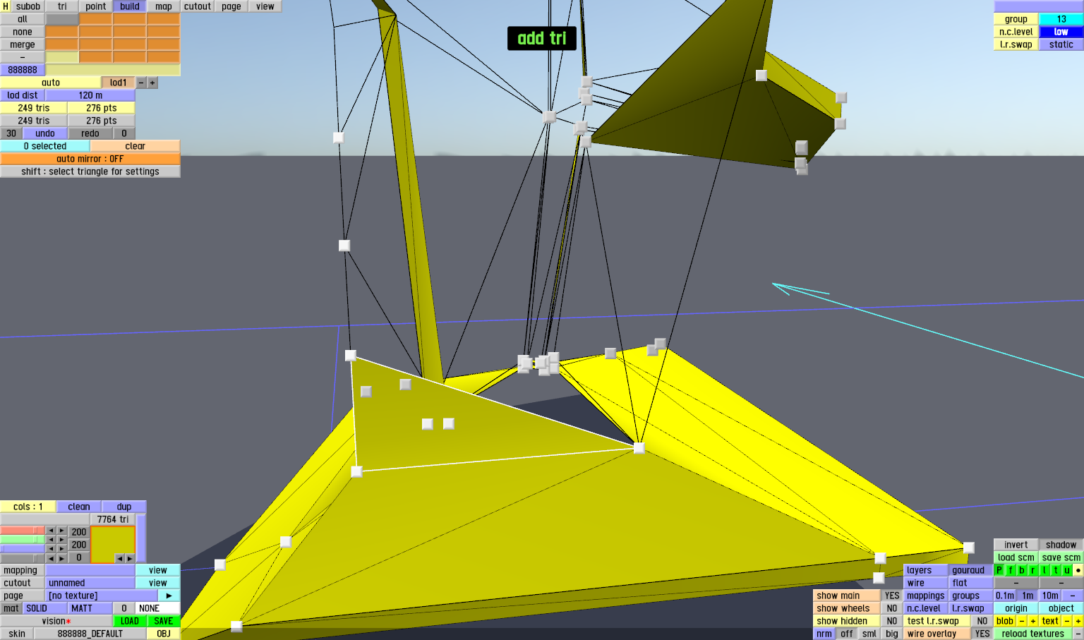The width and height of the screenshot is (1084, 640).
Task: Click the lod dist 120 m field
Action: pos(90,95)
